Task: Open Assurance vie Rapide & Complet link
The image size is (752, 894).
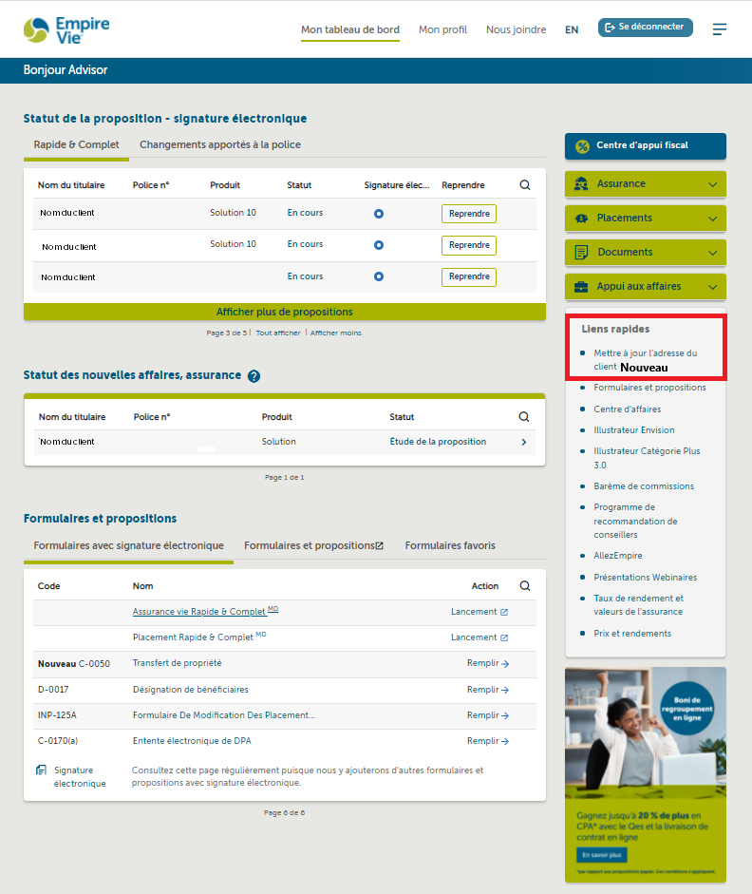Action: pos(205,611)
